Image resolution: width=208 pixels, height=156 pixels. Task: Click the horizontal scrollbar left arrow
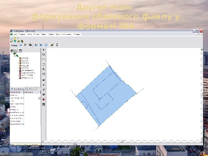42,141
